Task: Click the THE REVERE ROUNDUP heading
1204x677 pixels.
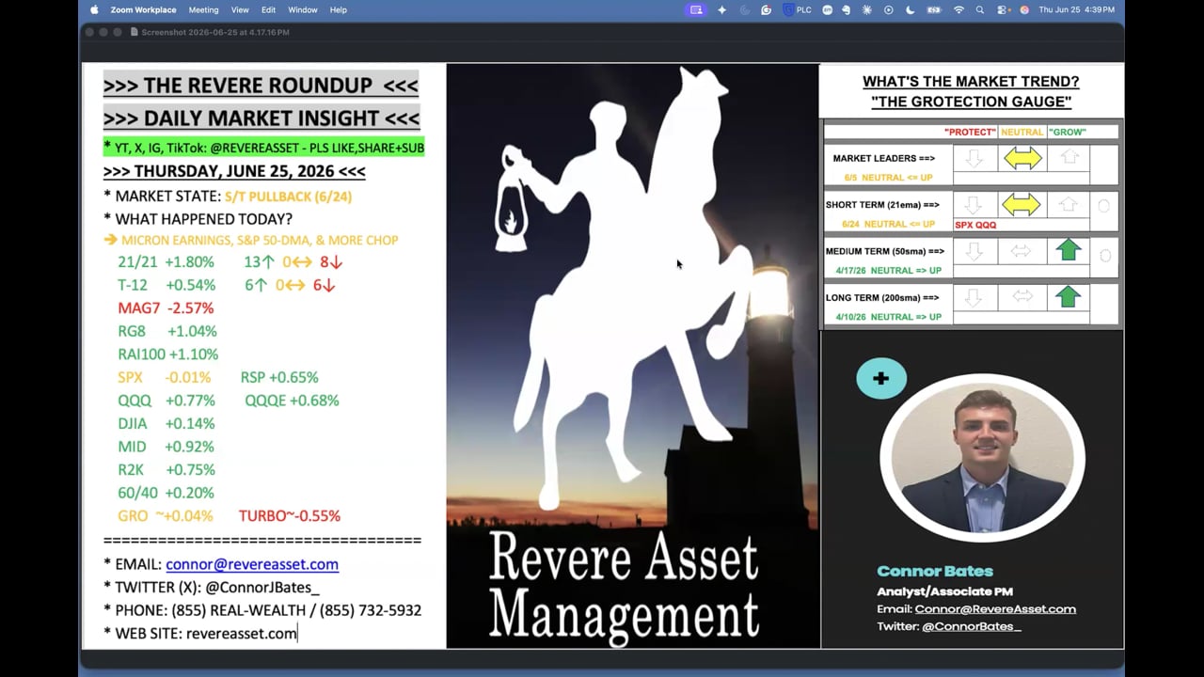Action: coord(261,86)
